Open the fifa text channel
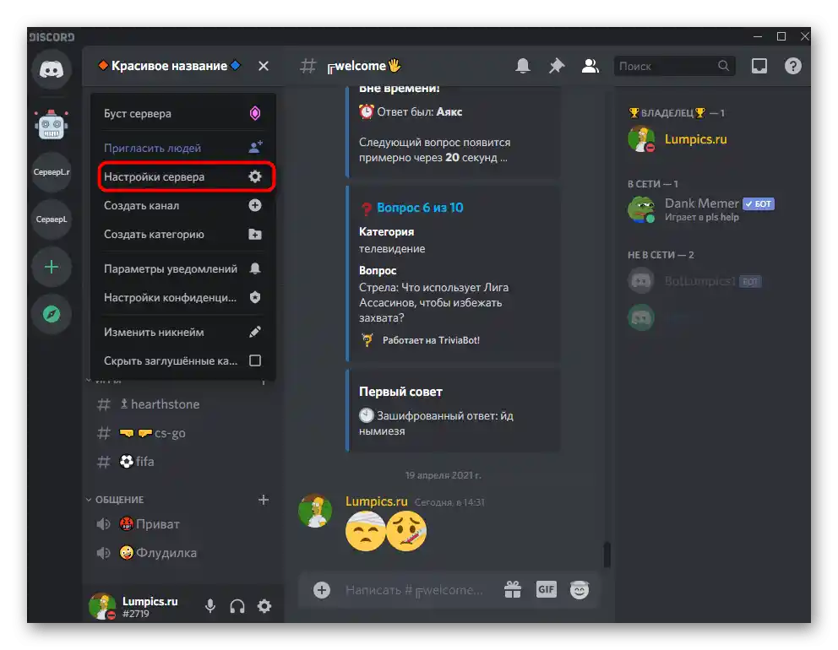This screenshot has height=650, width=838. (x=182, y=462)
